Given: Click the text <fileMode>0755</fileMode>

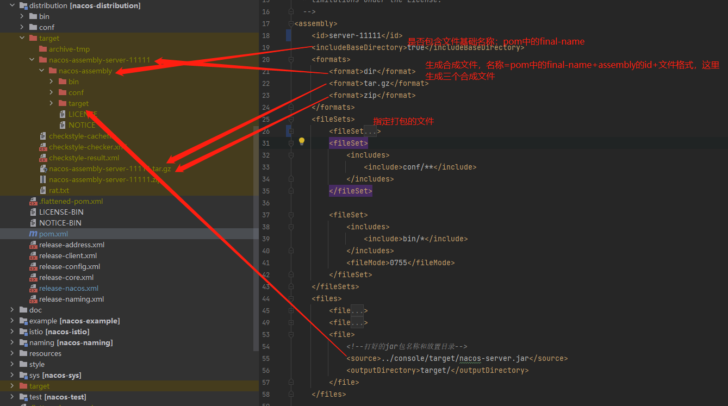Looking at the screenshot, I should tap(400, 263).
